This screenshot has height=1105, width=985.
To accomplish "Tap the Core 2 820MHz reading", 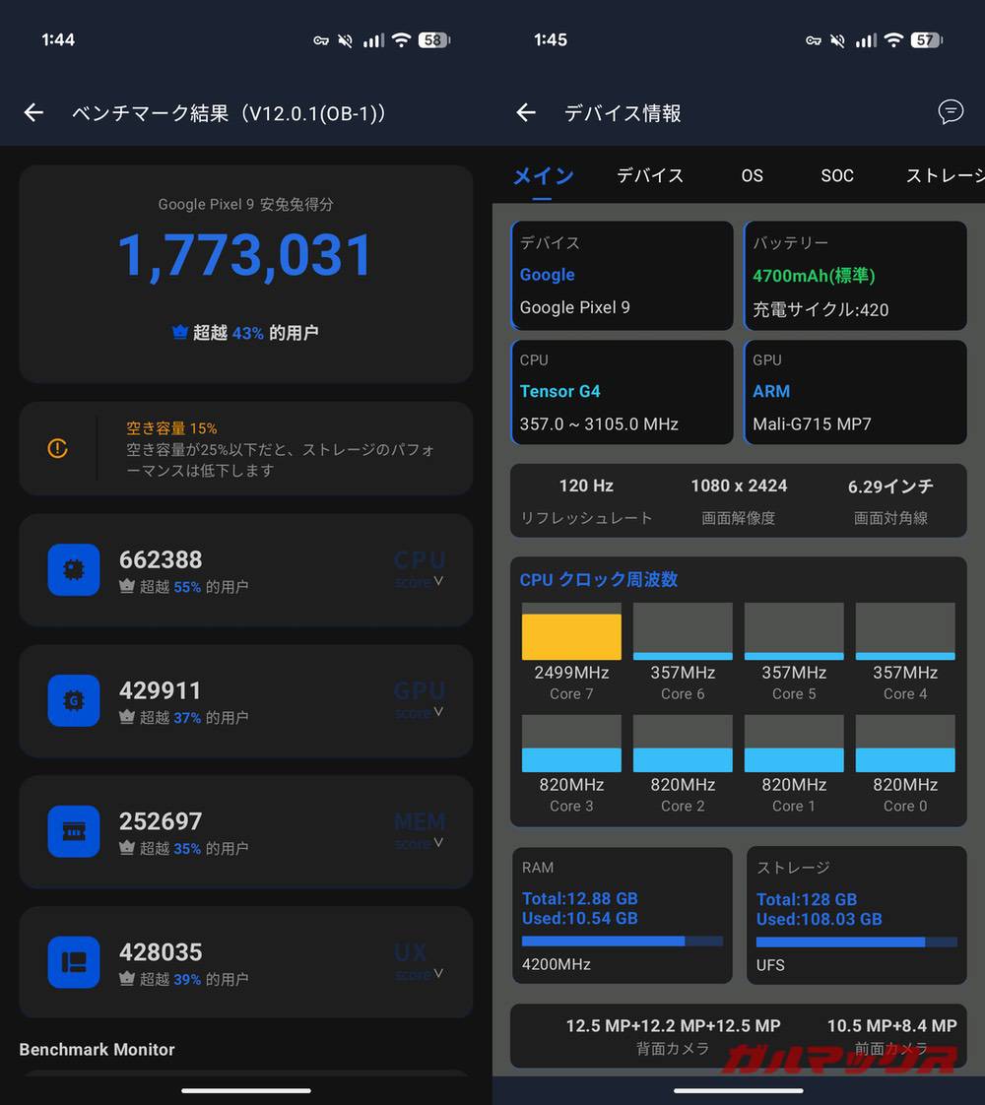I will (x=683, y=784).
